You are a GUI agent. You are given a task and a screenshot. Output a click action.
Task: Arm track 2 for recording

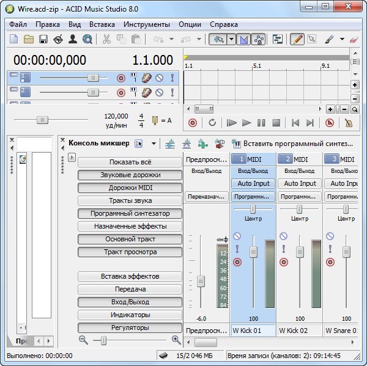pos(120,92)
